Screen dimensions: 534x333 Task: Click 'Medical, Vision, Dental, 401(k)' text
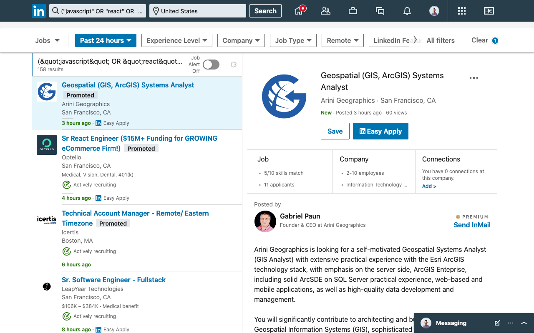(98, 175)
